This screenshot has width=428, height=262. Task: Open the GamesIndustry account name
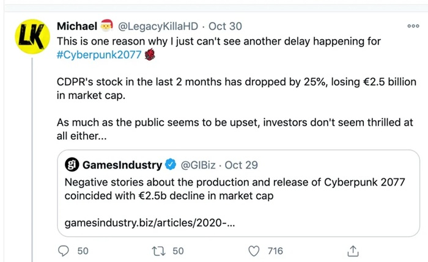[122, 165]
